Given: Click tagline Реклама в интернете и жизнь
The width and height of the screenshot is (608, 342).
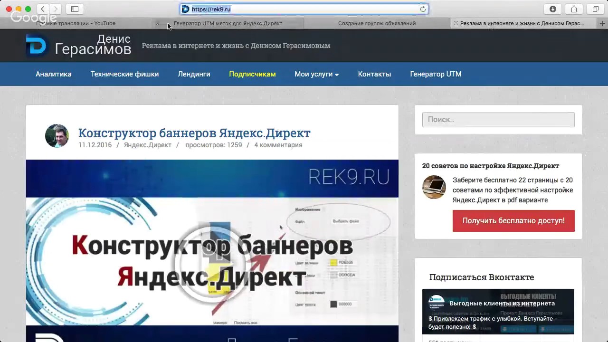Looking at the screenshot, I should (x=236, y=46).
